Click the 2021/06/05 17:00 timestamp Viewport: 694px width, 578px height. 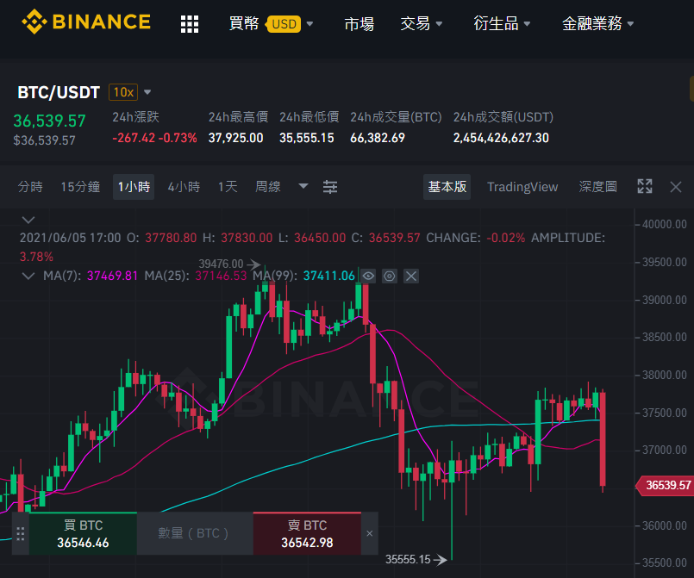(70, 238)
